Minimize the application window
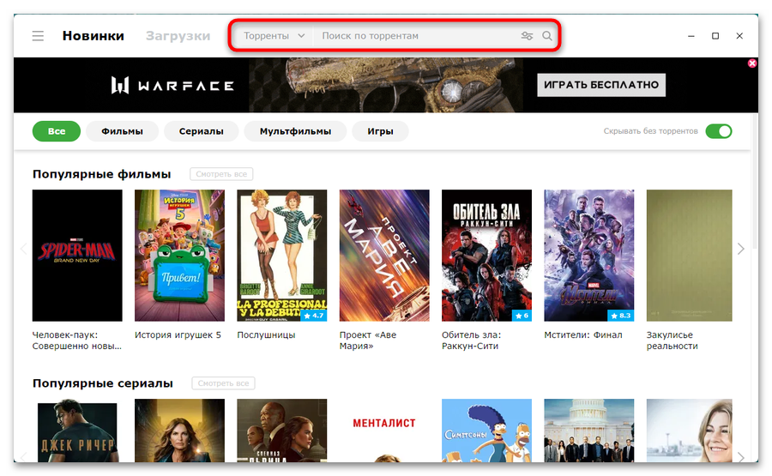 tap(691, 36)
